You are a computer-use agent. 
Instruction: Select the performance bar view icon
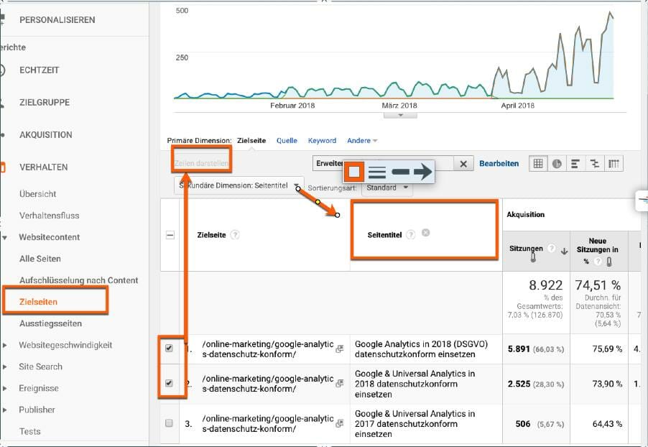(575, 164)
